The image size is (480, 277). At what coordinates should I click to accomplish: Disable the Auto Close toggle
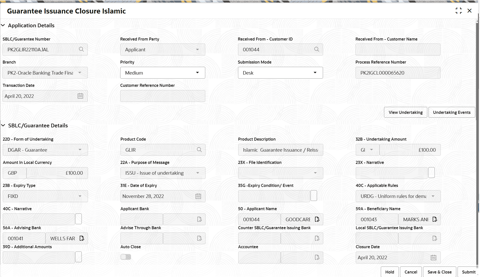click(125, 257)
